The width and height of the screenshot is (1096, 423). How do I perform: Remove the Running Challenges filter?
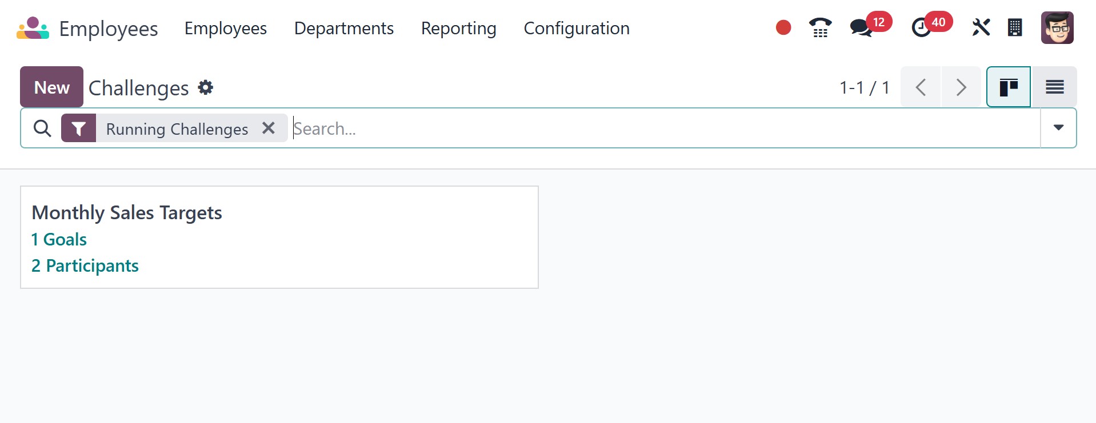[269, 128]
